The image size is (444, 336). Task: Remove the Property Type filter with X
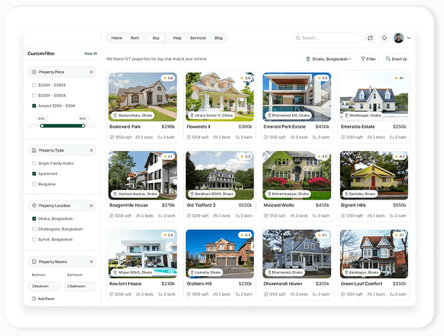tap(91, 150)
